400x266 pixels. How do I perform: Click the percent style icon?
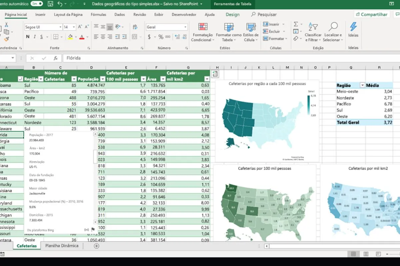(161, 37)
